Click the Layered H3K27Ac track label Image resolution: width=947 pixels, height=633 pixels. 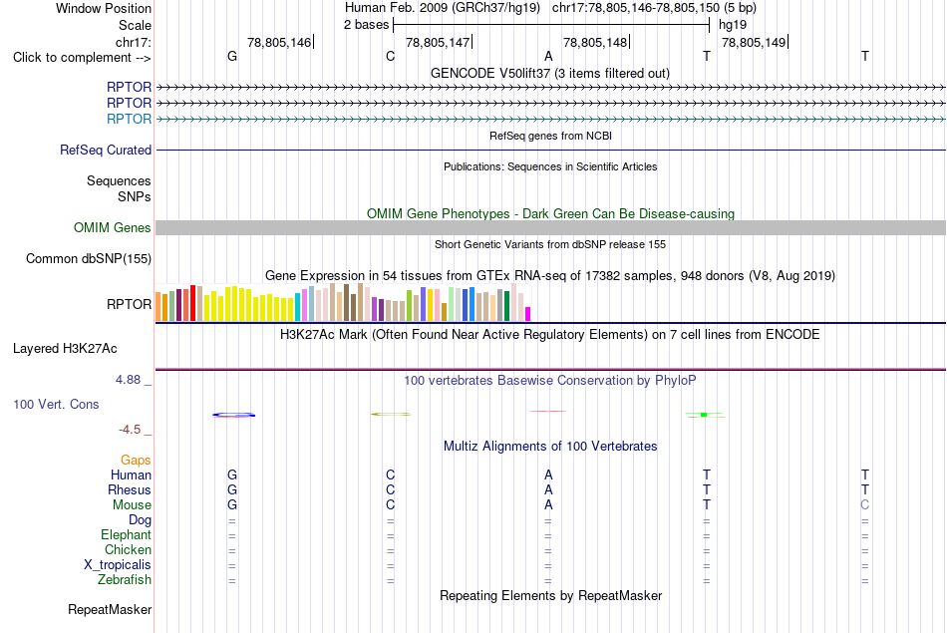65,349
